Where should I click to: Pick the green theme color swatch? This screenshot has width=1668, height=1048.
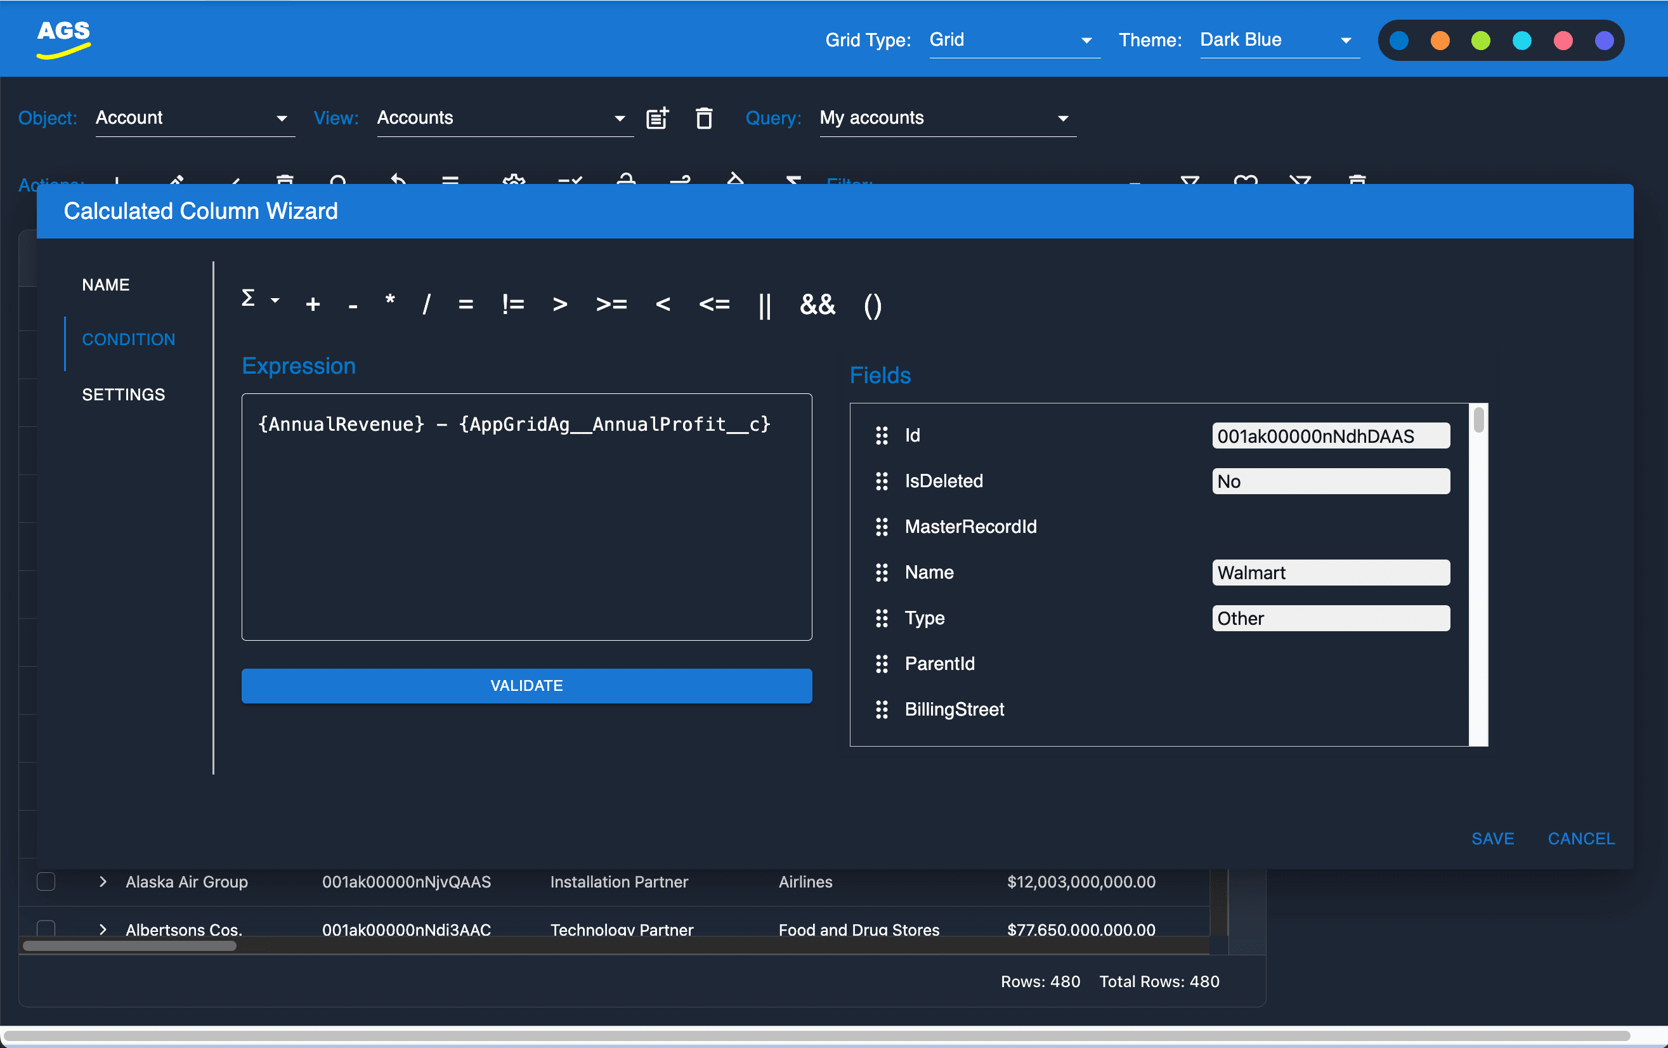pos(1480,41)
